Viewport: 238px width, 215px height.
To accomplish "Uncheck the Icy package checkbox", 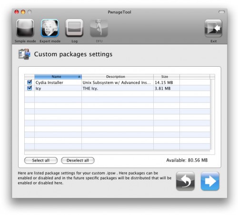I will [30, 88].
